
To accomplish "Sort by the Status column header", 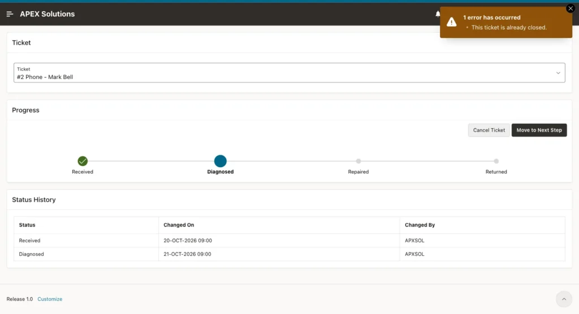I will pos(27,225).
